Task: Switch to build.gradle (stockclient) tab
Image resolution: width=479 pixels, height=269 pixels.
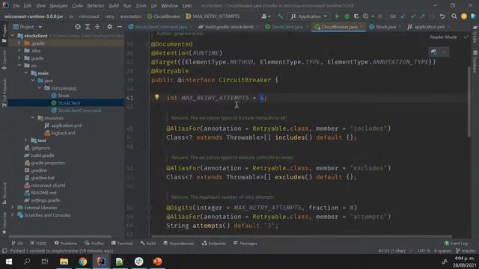Action: [227, 27]
